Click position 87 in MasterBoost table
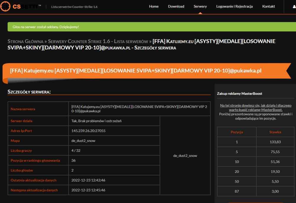The width and height of the screenshot is (296, 203). click(x=237, y=191)
